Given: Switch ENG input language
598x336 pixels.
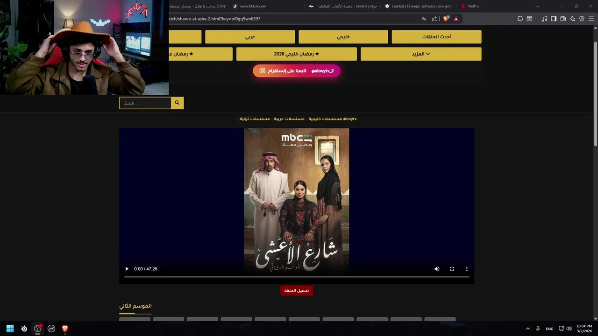Looking at the screenshot, I should click(549, 329).
